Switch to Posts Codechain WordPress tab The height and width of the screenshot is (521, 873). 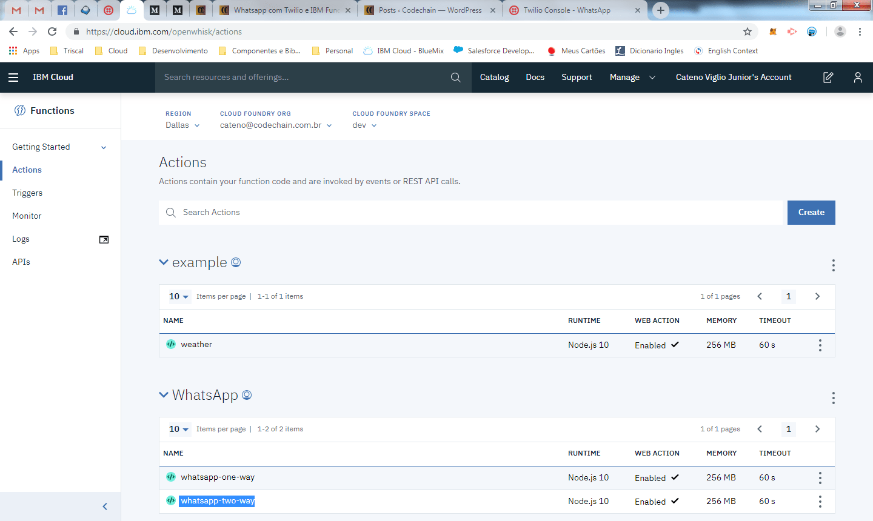click(x=430, y=10)
